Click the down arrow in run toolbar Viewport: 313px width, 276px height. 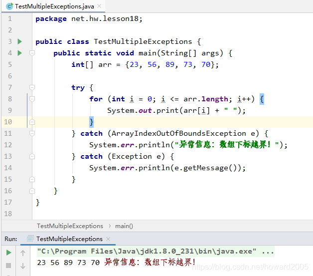click(23, 266)
